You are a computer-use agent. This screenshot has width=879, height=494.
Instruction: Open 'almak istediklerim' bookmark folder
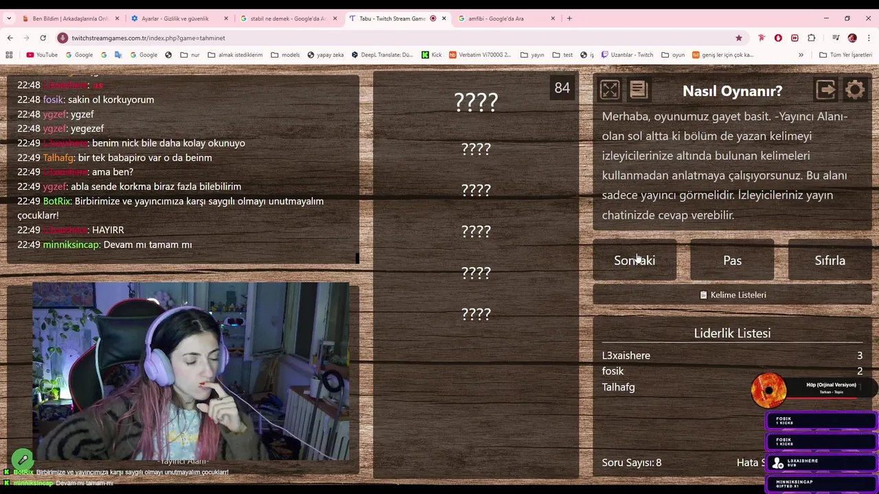click(x=235, y=55)
